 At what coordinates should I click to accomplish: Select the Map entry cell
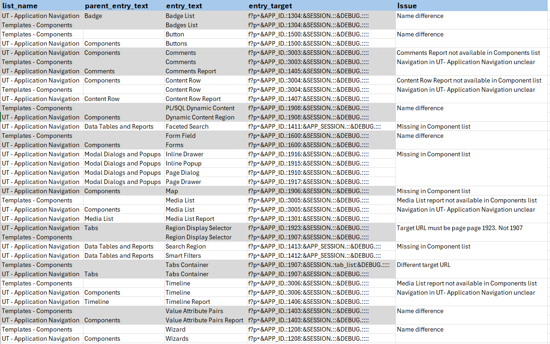(172, 191)
